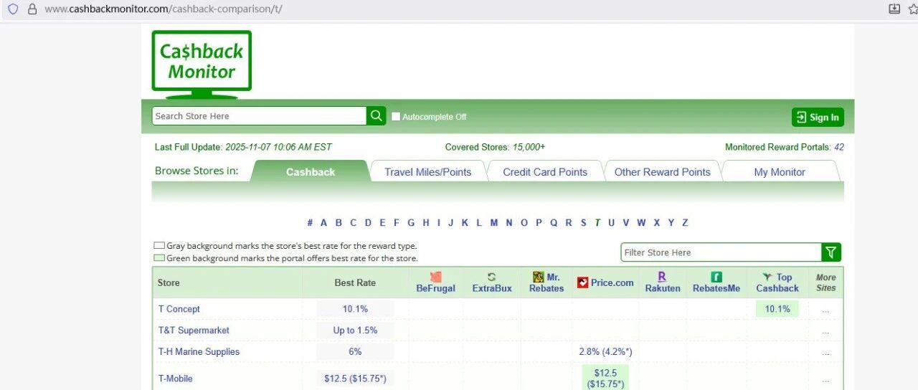Image resolution: width=918 pixels, height=390 pixels.
Task: Click the Cashback Monitor logo
Action: (202, 65)
